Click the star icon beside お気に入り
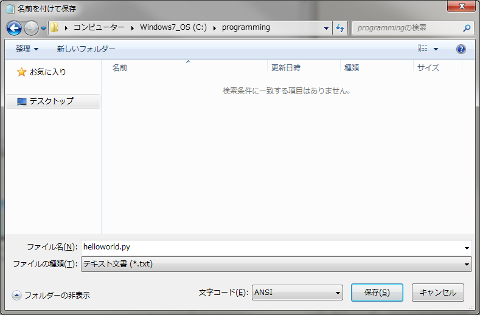Image resolution: width=480 pixels, height=315 pixels. point(21,72)
